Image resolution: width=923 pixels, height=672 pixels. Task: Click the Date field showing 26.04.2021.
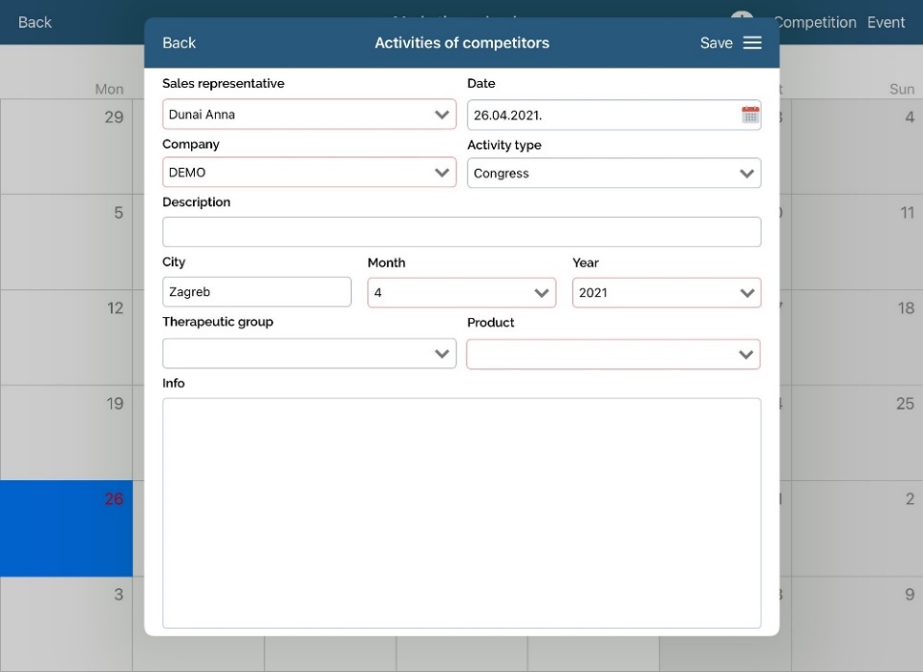pyautogui.click(x=600, y=115)
